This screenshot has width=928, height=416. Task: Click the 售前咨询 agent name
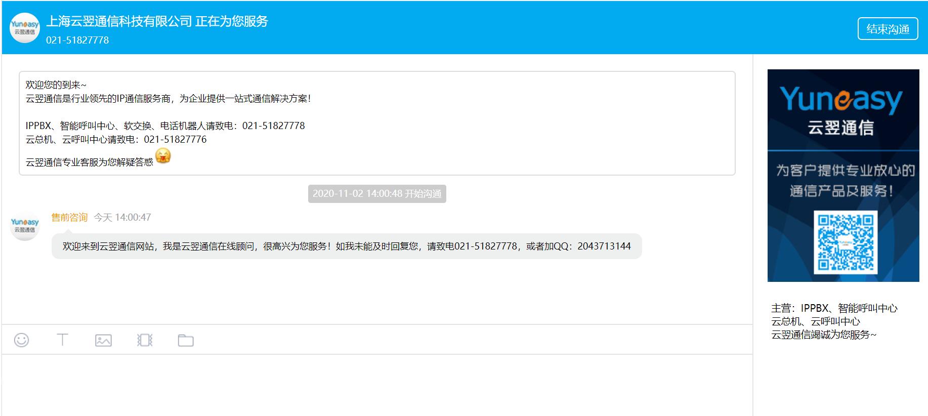[x=69, y=217]
